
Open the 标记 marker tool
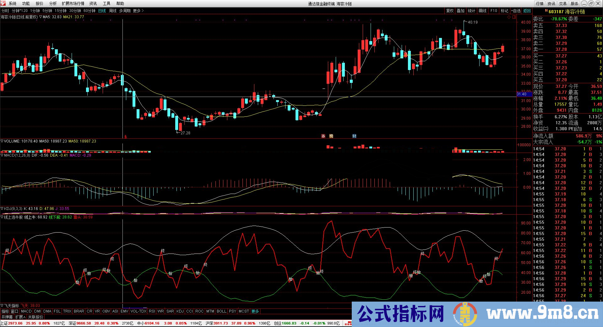(505, 10)
